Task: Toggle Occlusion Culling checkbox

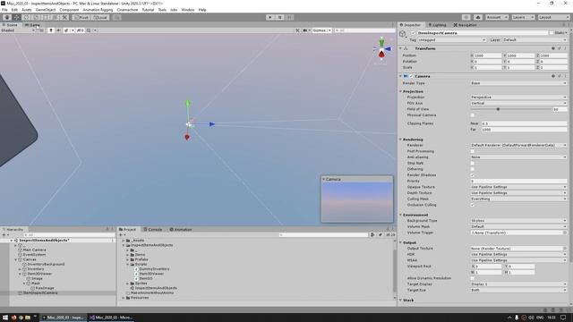Action: point(472,205)
